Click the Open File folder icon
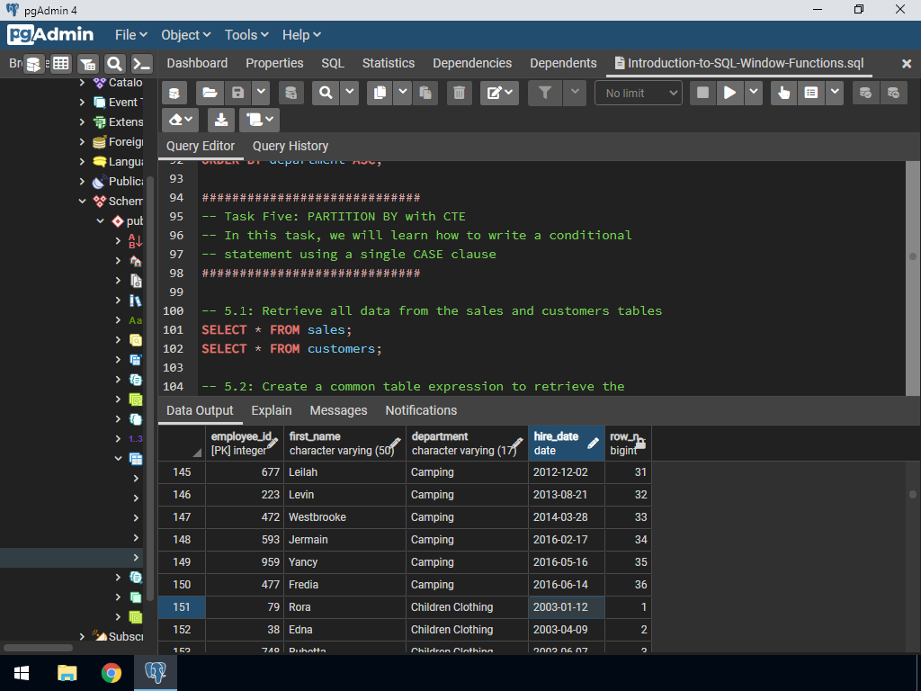This screenshot has width=921, height=691. (x=210, y=93)
